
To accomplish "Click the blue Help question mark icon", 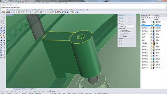I will pyautogui.click(x=77, y=12).
